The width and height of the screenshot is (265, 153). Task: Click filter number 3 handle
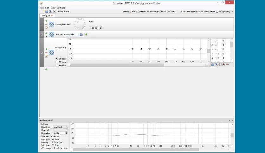tap(42, 52)
